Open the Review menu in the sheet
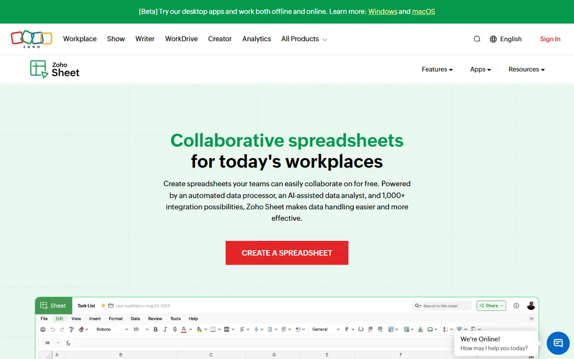Image resolution: width=574 pixels, height=359 pixels. point(155,319)
